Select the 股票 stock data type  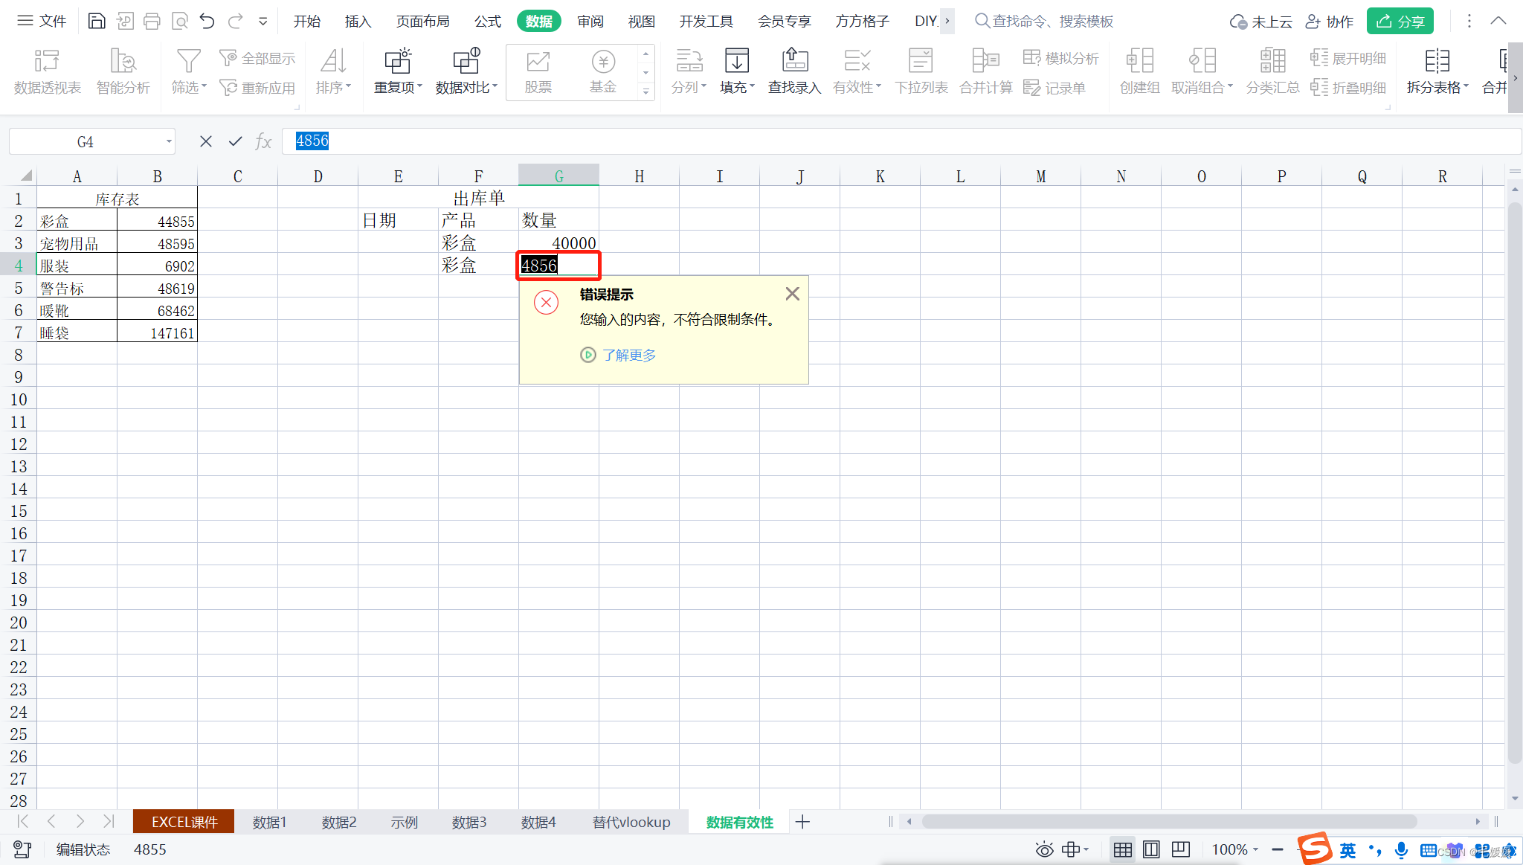[538, 71]
